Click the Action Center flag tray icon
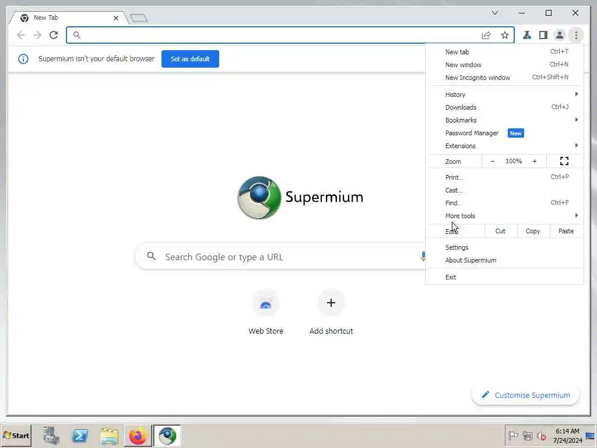This screenshot has height=448, width=597. (513, 435)
